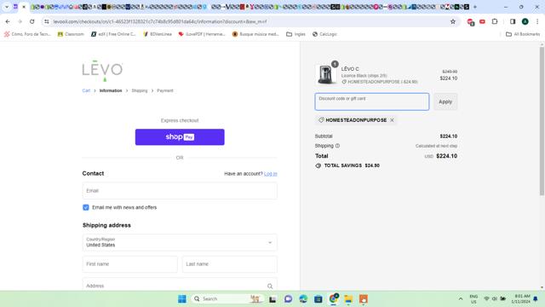The width and height of the screenshot is (545, 307).
Task: Open the Ingles bookmarks folder
Action: click(x=295, y=34)
